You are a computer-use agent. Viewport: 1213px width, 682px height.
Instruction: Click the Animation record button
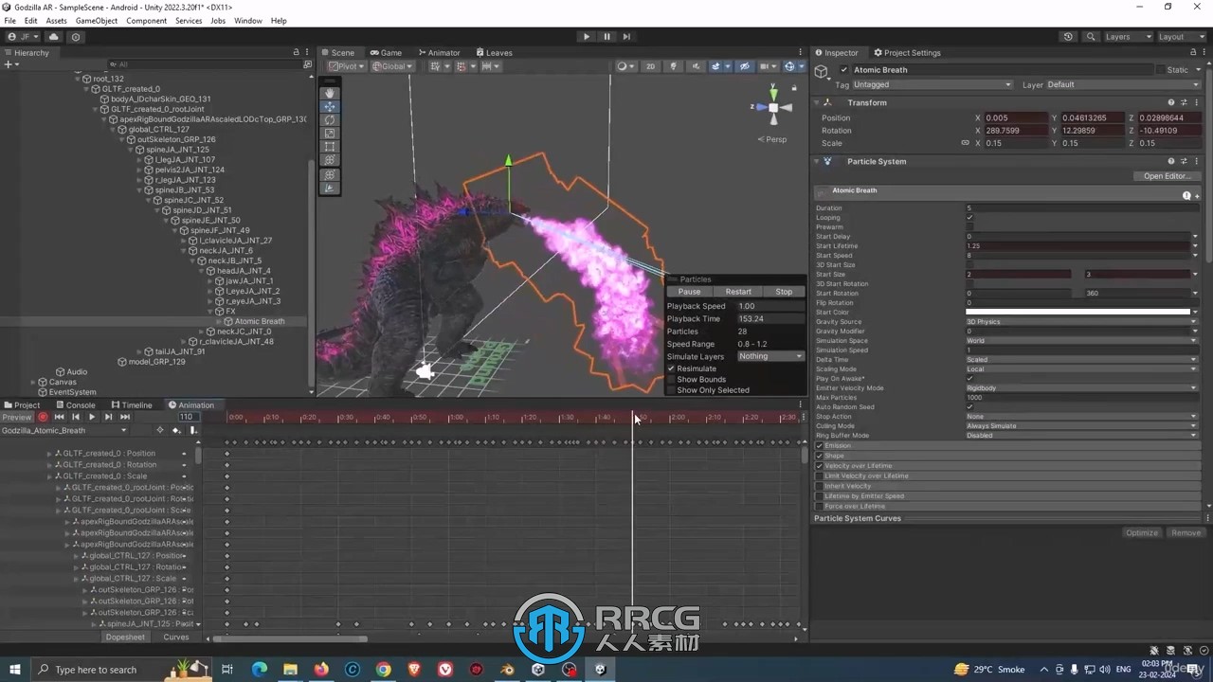43,417
